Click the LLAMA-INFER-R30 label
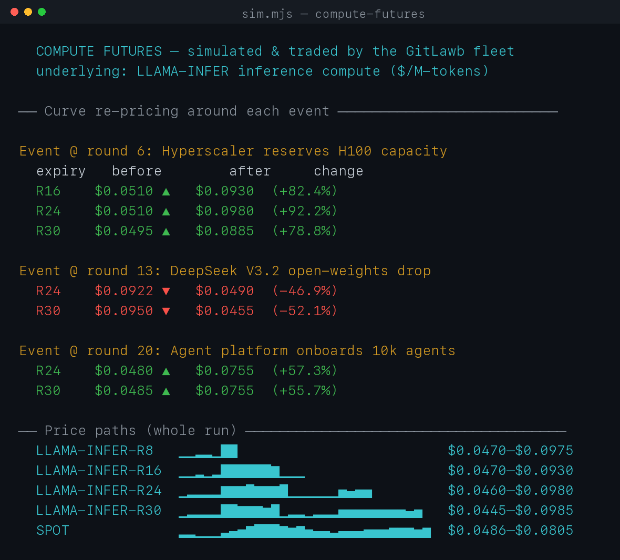Screen dimensions: 620x560 (x=99, y=511)
